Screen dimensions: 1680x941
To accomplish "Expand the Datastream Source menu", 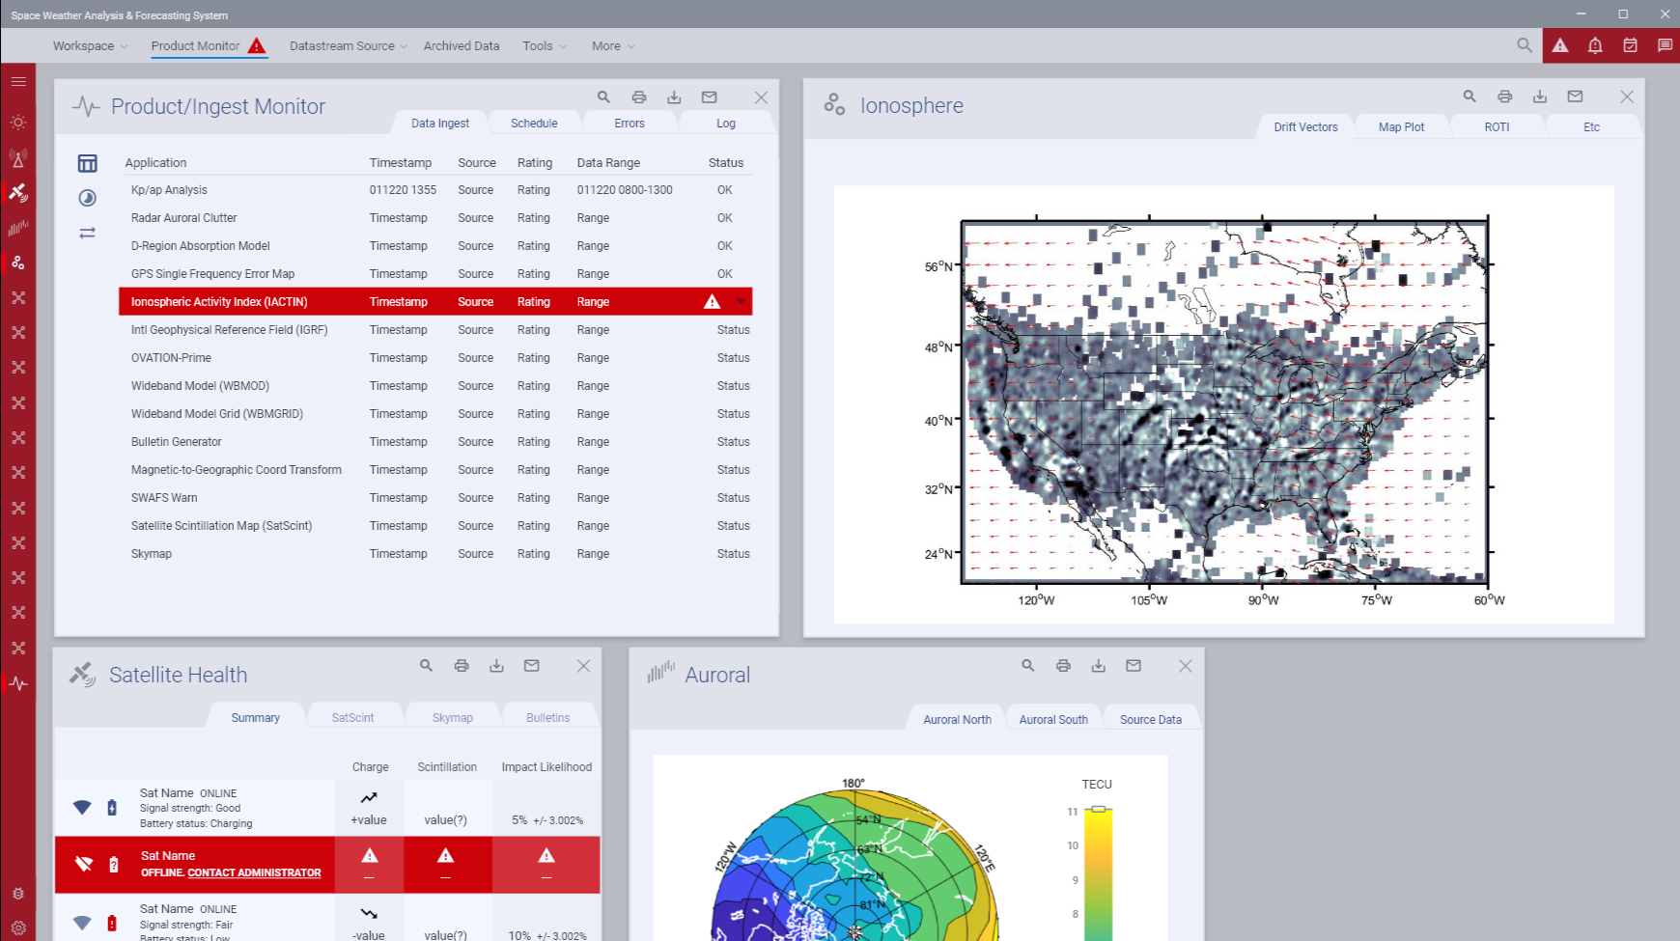I will 348,46.
